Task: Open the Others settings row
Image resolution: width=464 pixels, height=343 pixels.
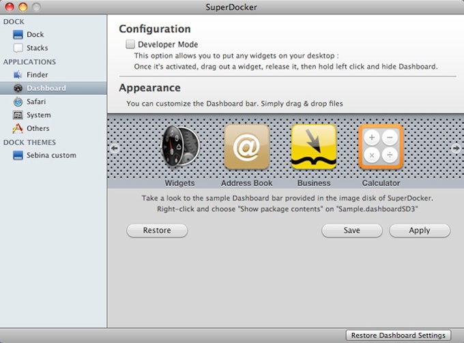Action: point(53,128)
